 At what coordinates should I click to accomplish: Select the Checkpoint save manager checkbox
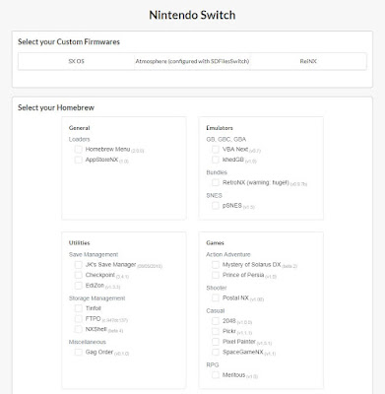pos(78,275)
